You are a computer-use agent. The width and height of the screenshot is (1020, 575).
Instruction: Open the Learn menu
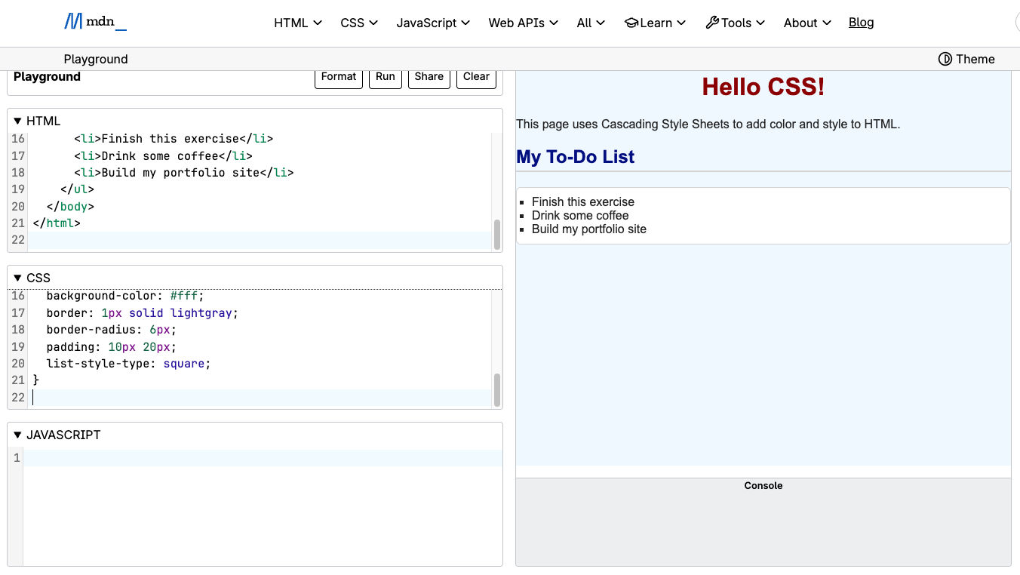pyautogui.click(x=655, y=23)
